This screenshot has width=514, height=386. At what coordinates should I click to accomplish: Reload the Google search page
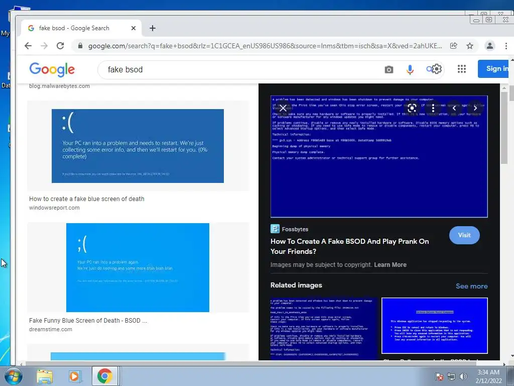pyautogui.click(x=60, y=46)
